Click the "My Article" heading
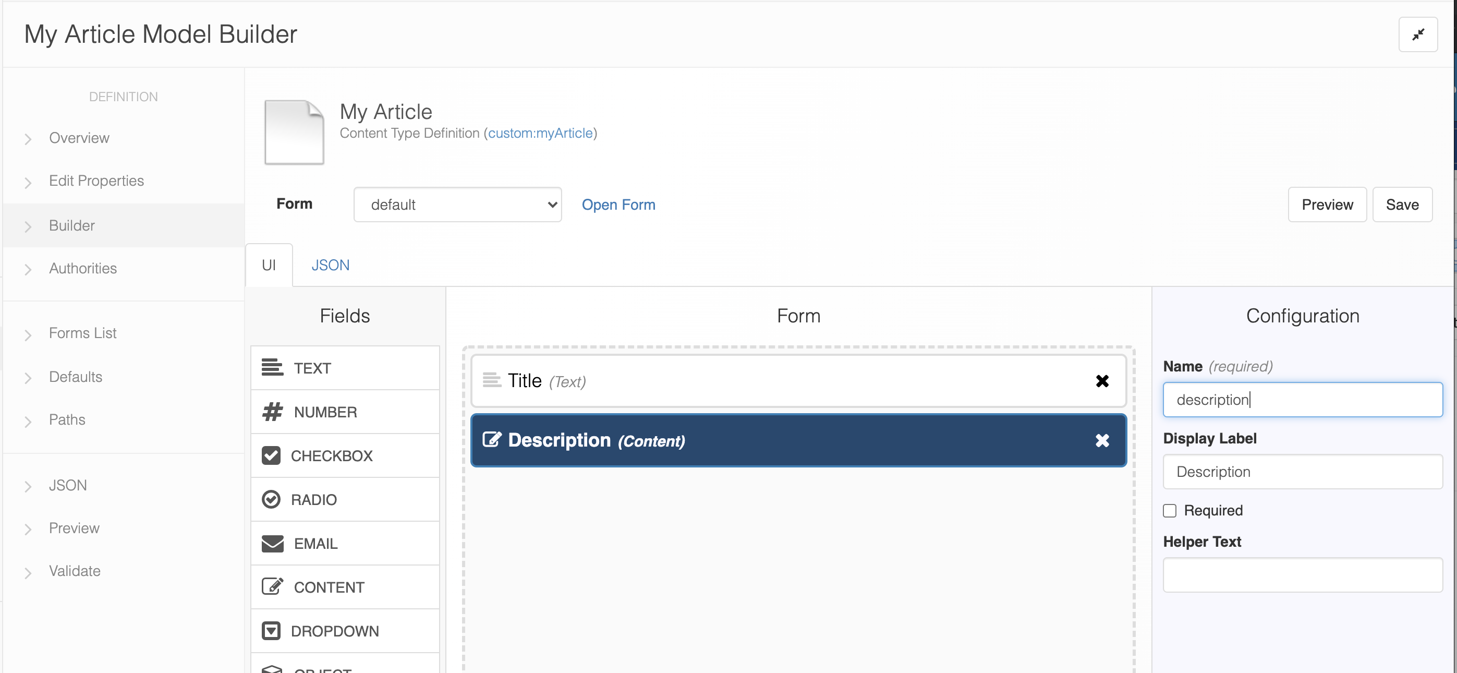This screenshot has height=673, width=1457. [386, 112]
